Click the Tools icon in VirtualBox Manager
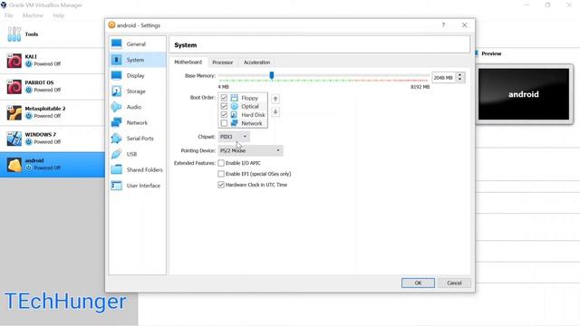The height and width of the screenshot is (326, 580). tap(14, 34)
